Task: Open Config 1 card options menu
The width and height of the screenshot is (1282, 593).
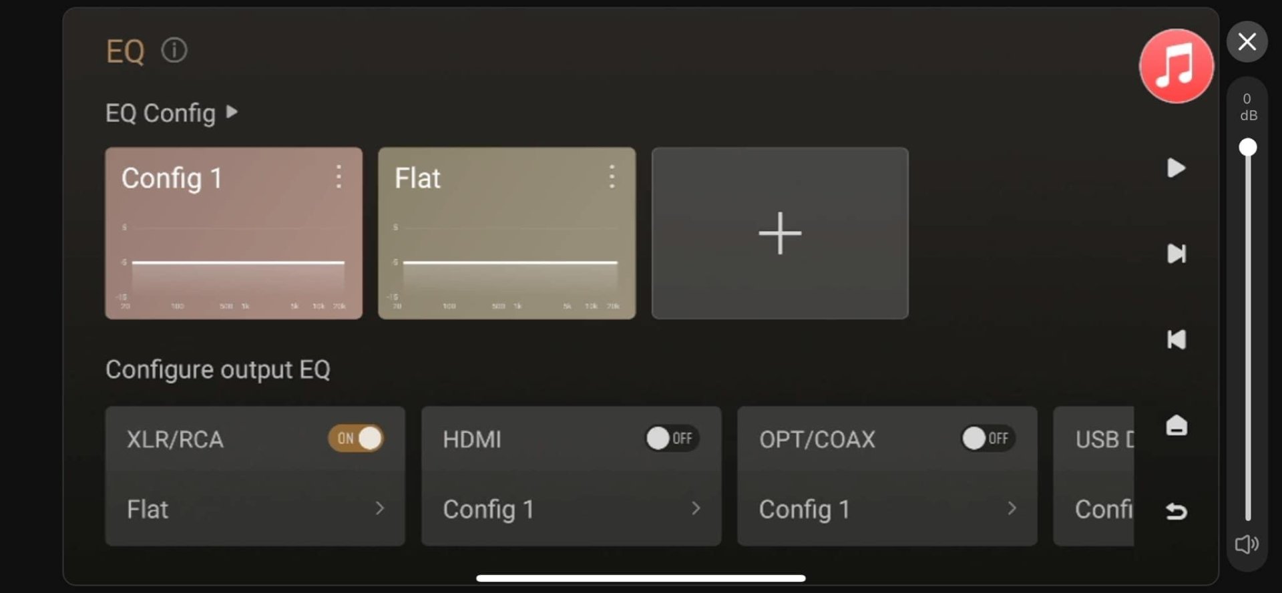Action: pos(339,177)
